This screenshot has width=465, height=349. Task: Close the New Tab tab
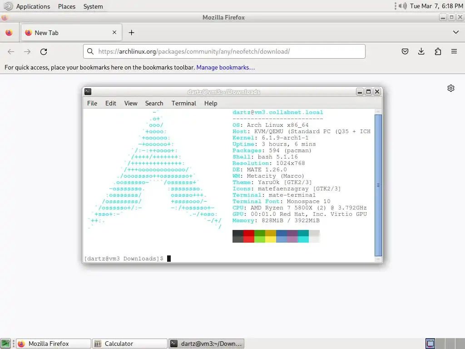click(x=114, y=32)
